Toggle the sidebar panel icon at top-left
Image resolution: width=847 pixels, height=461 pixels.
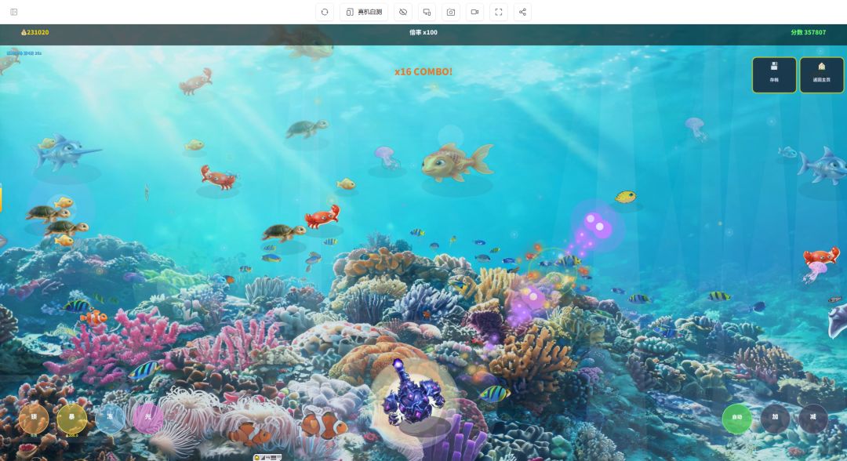point(14,12)
